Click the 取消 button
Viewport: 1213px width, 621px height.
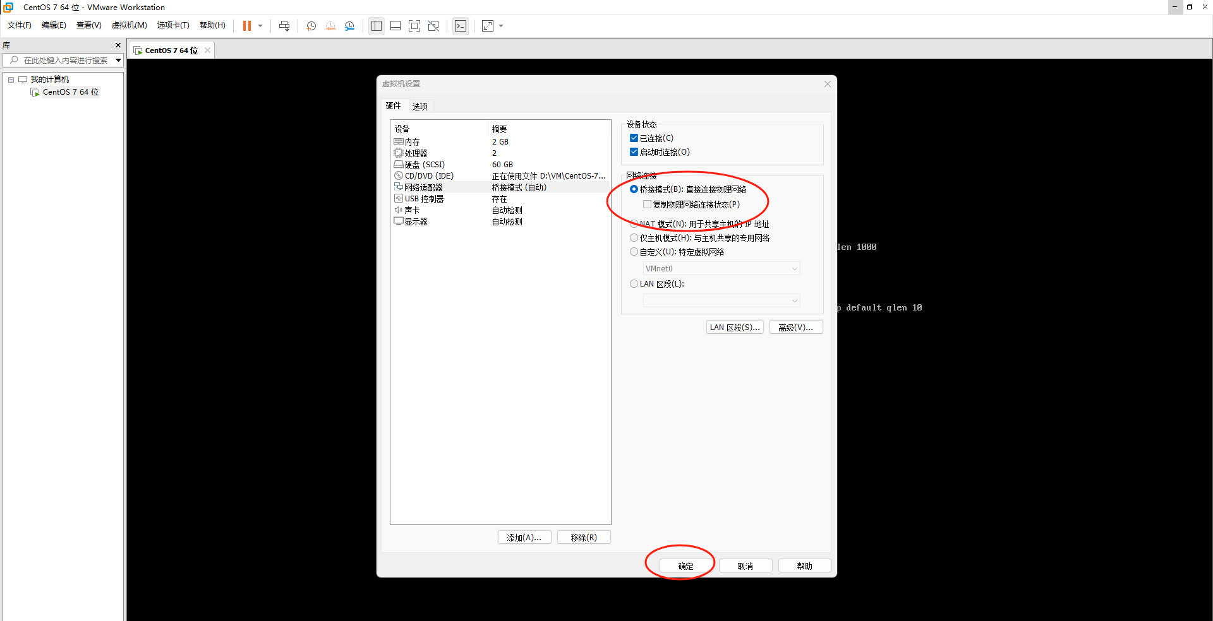click(745, 566)
